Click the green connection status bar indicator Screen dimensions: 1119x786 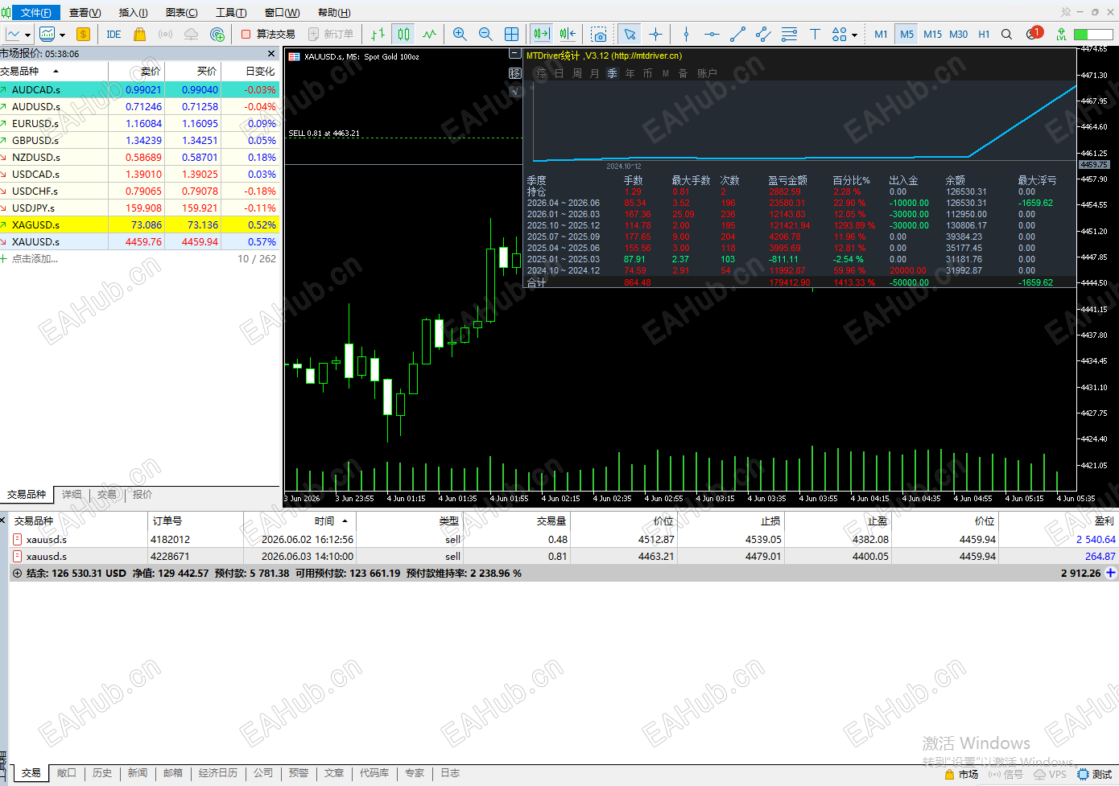[x=1092, y=34]
